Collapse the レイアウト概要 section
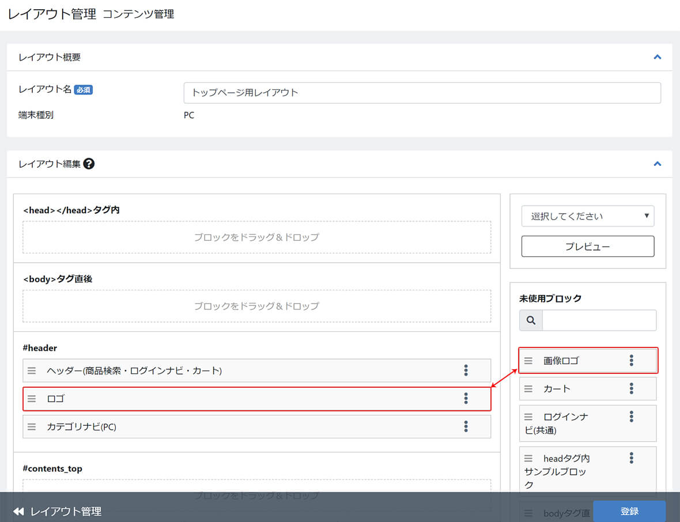 pos(657,57)
